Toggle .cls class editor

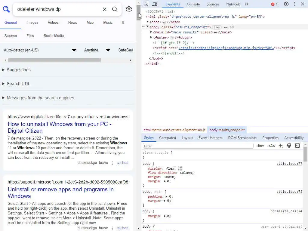[x=271, y=146]
